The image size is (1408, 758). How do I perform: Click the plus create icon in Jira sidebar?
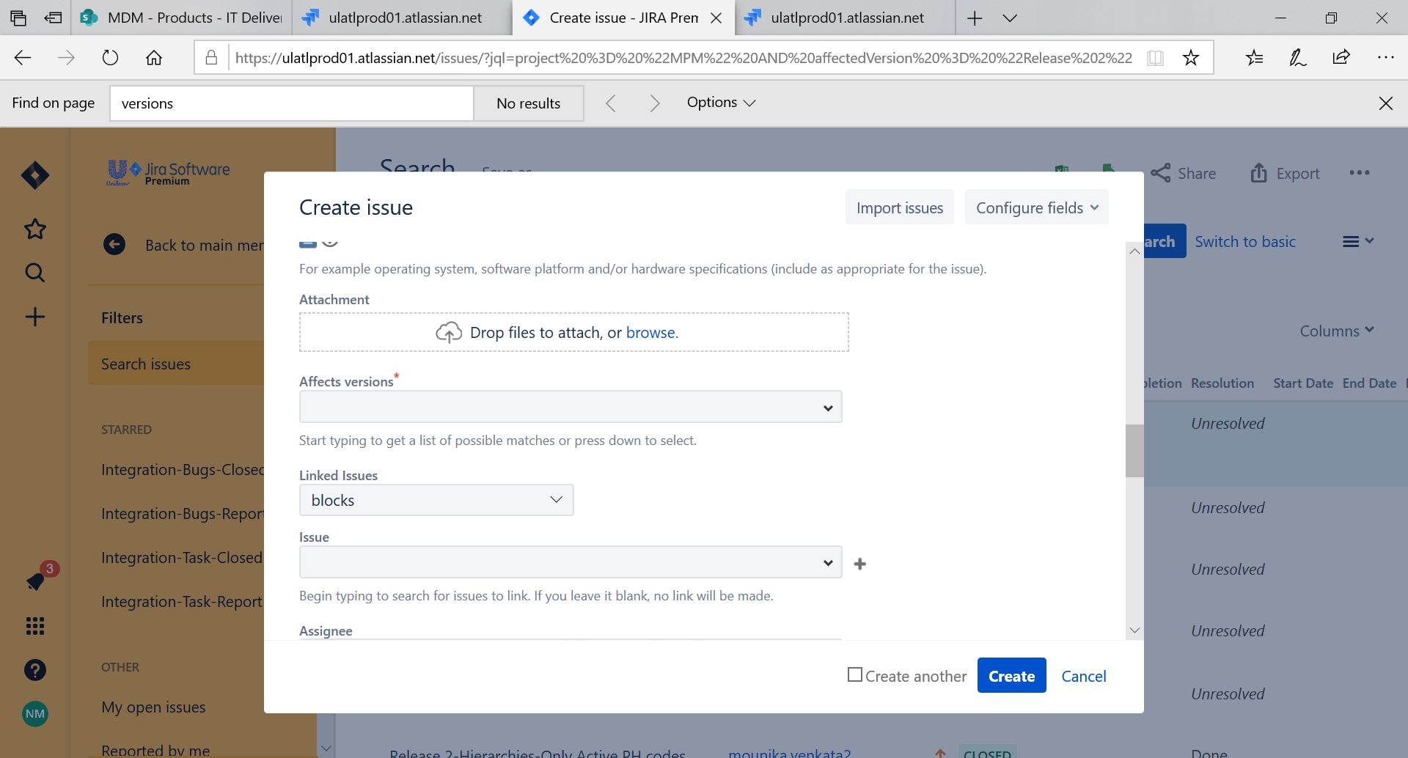(x=34, y=317)
